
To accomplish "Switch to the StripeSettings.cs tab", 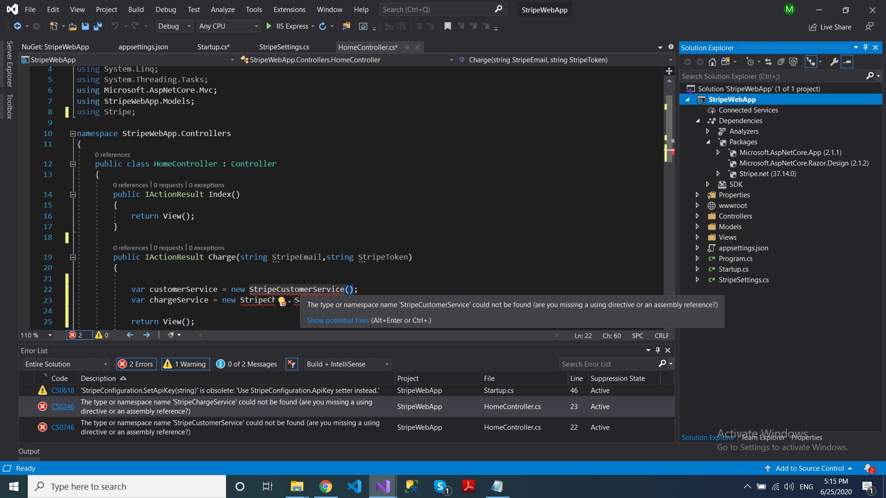I will (x=284, y=47).
